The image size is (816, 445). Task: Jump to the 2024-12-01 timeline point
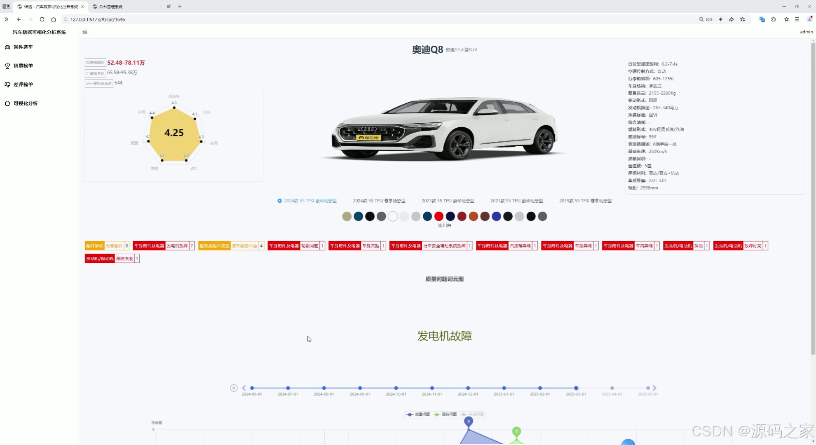(x=468, y=388)
